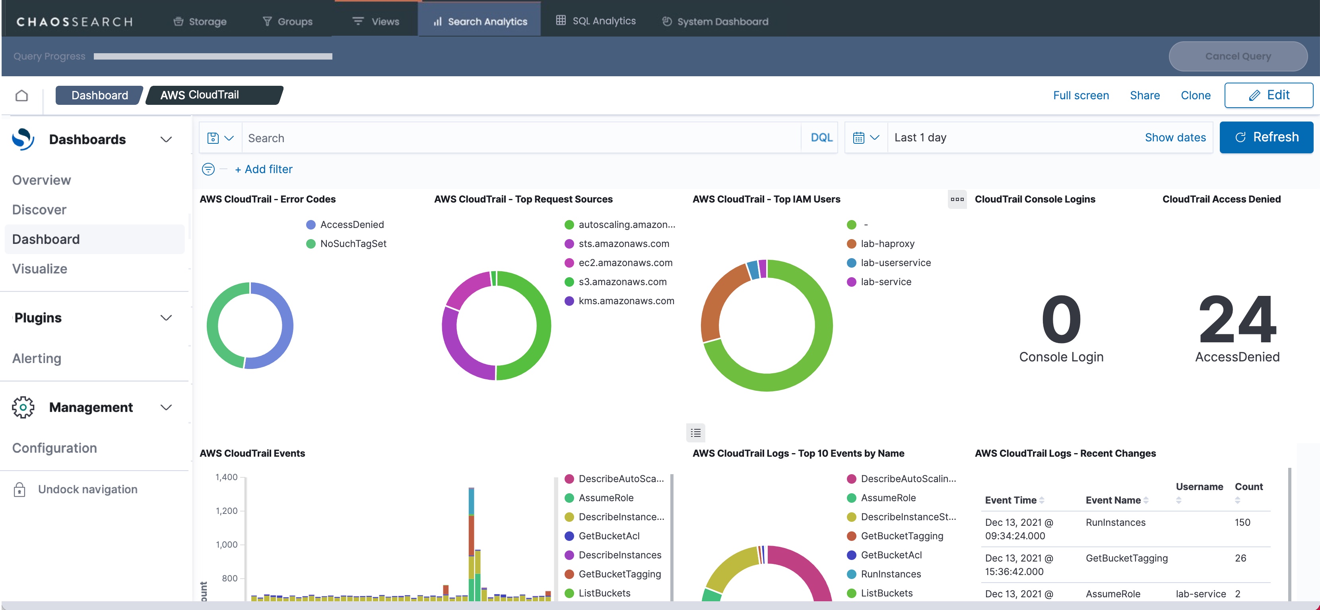Click the Undock navigation lock icon
This screenshot has height=610, width=1320.
coord(19,489)
